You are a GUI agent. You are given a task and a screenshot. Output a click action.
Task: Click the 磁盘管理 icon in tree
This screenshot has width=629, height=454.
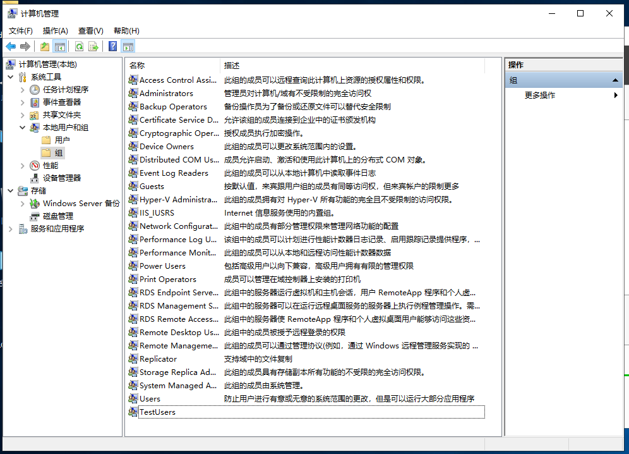coord(35,216)
